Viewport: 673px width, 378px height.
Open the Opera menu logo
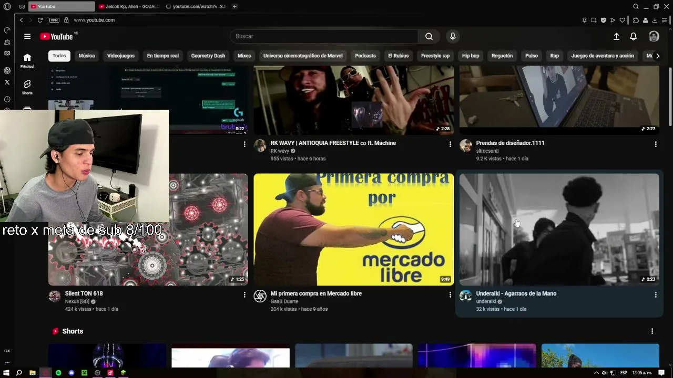pos(7,6)
